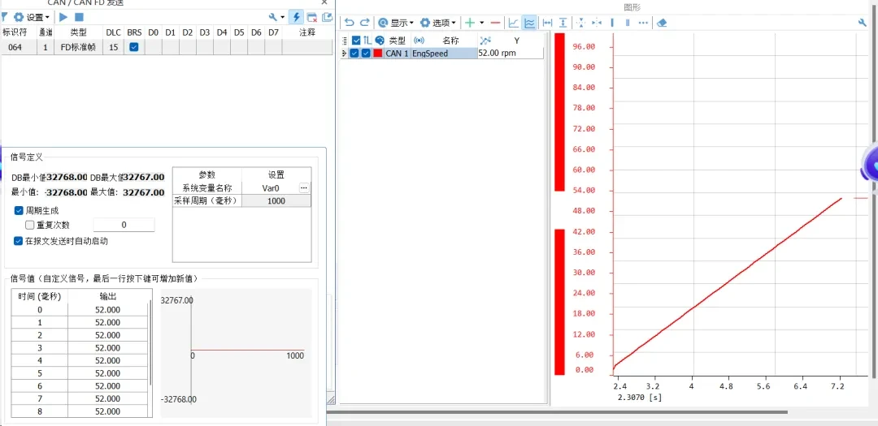
Task: Select the signal value row at time 4
Action: coord(80,360)
